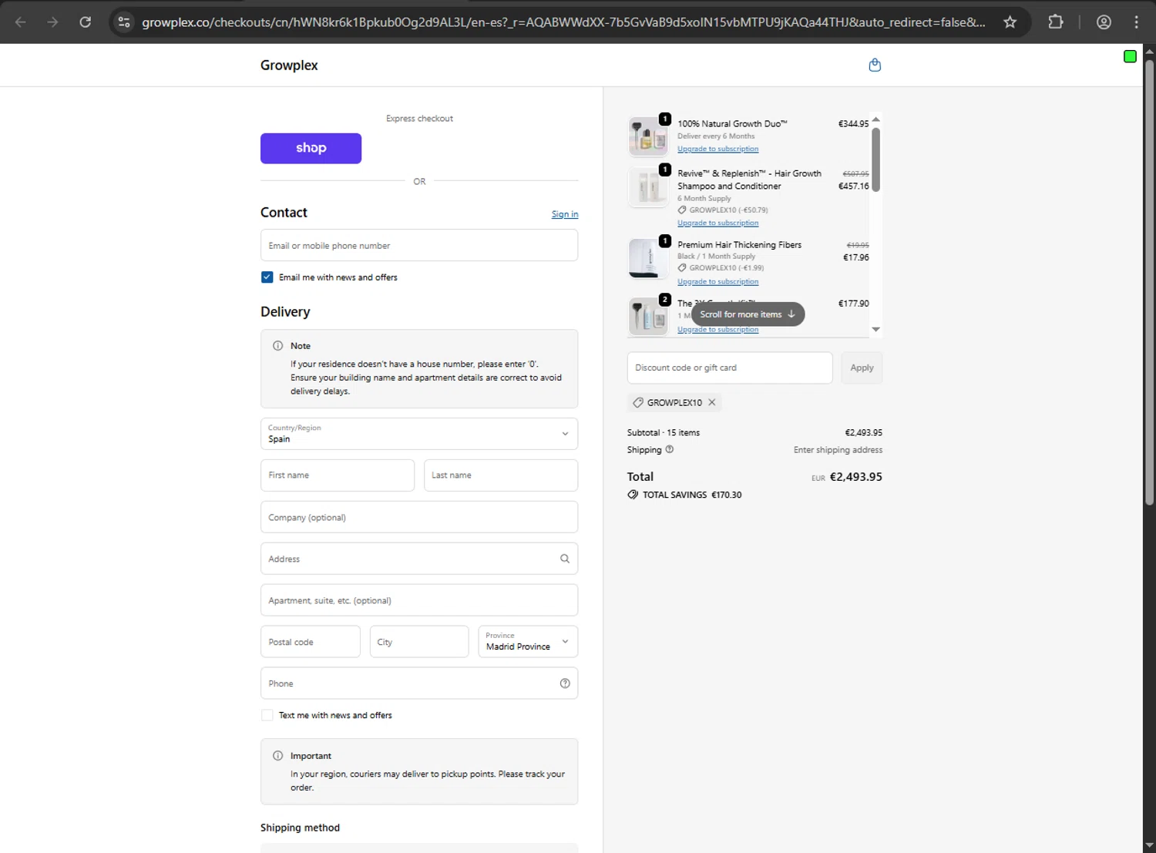Open the Province dropdown
This screenshot has height=853, width=1156.
tap(528, 642)
